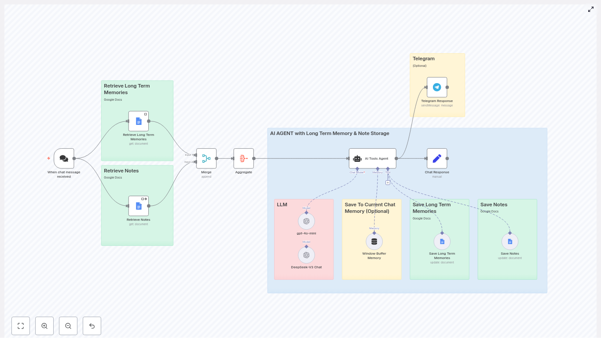Click the Merge append node
The height and width of the screenshot is (358, 601).
[x=206, y=158]
